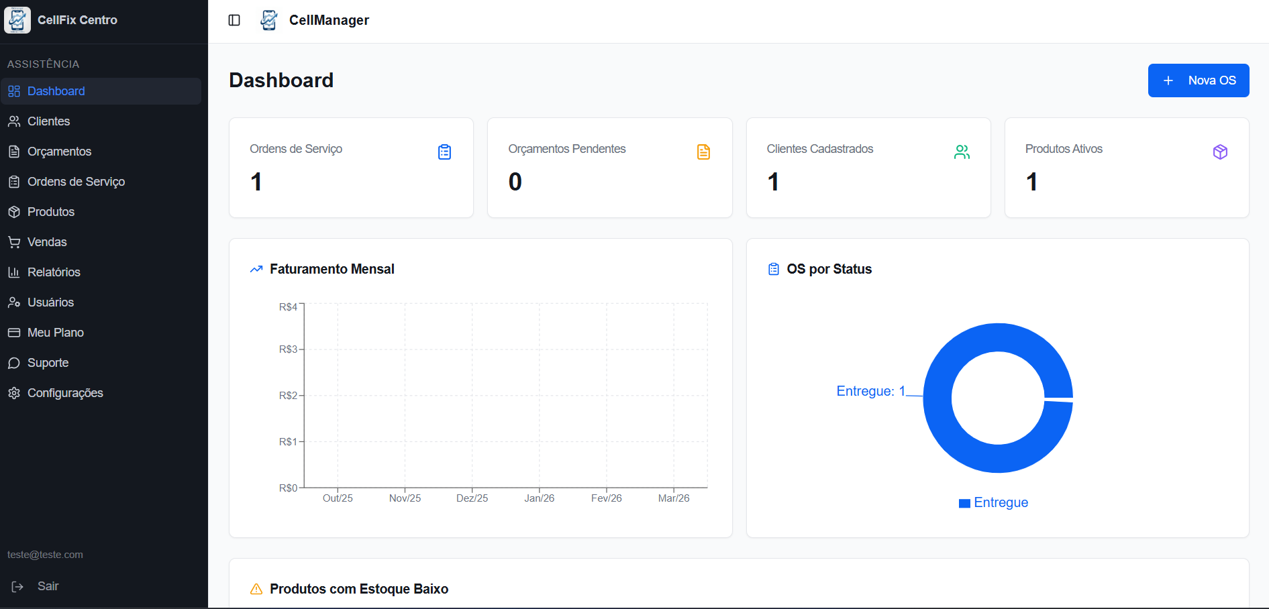Click the 'Out/25' axis label on chart

[338, 498]
